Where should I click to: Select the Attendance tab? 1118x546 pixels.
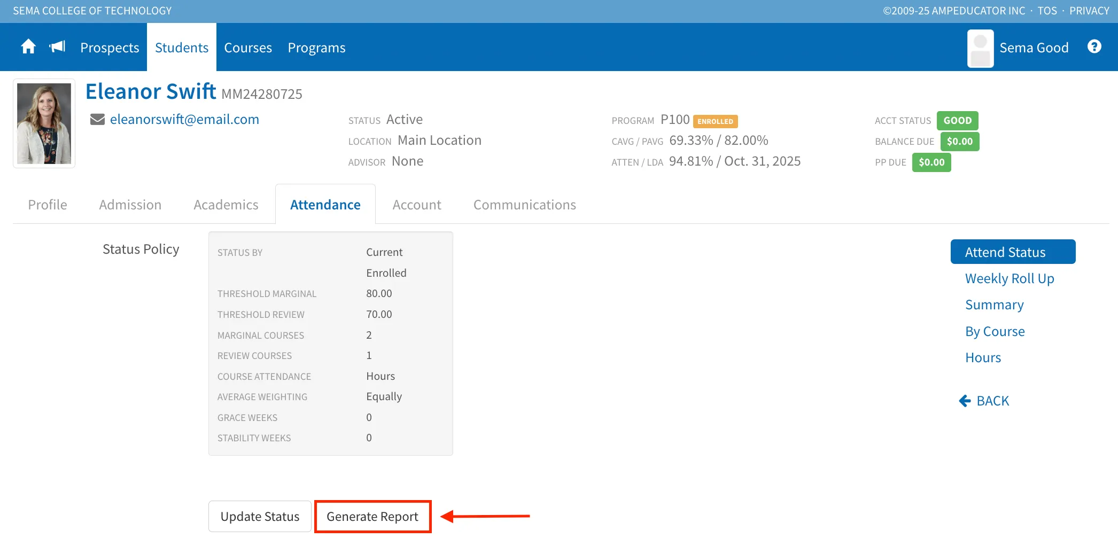coord(325,205)
